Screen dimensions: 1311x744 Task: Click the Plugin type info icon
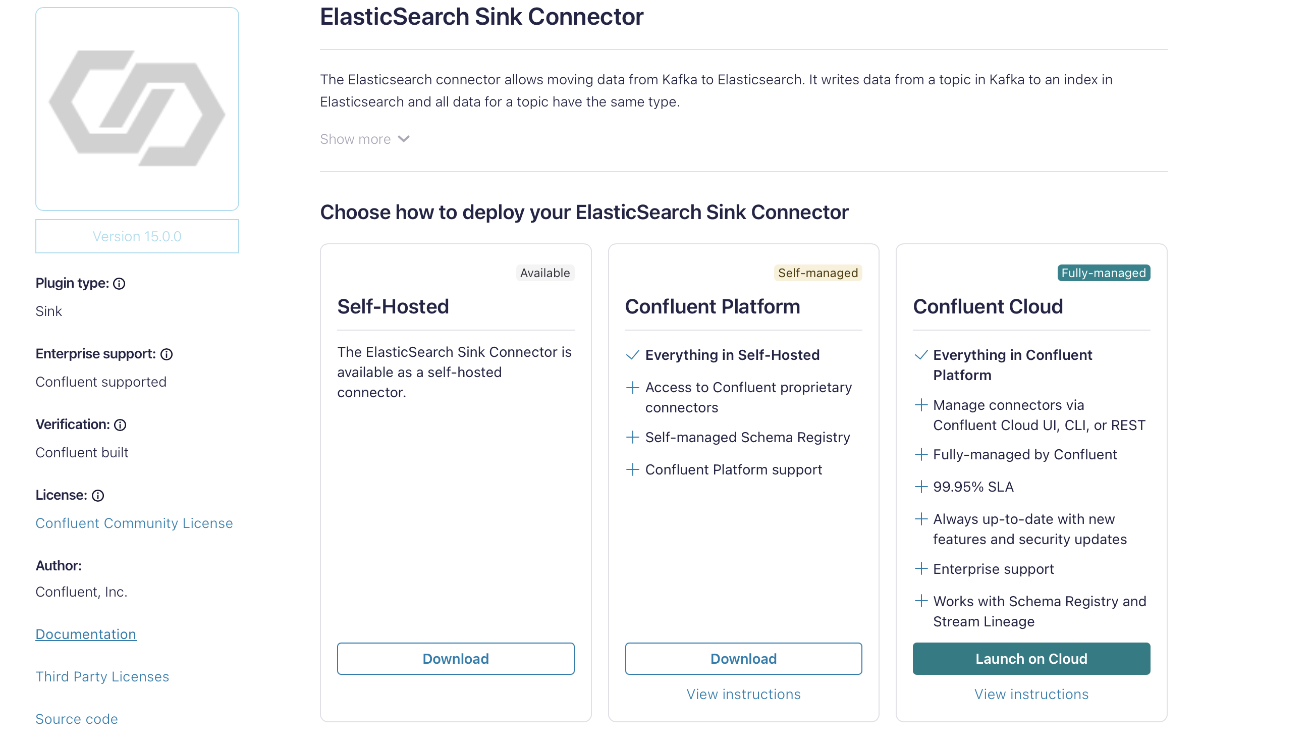[x=119, y=284]
